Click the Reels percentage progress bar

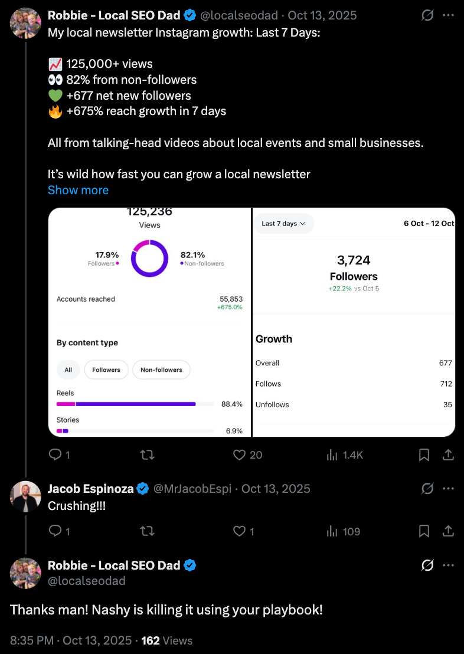135,404
